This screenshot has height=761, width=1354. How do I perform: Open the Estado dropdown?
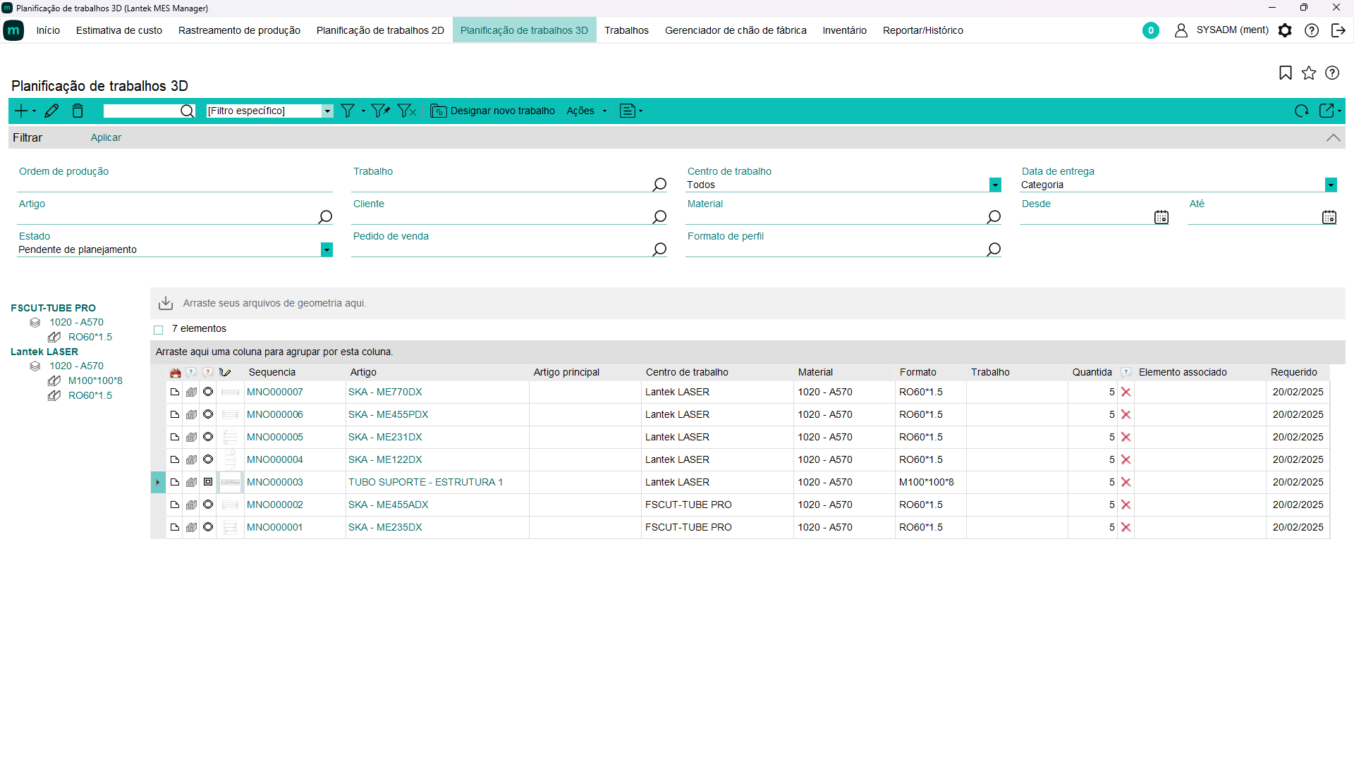327,249
